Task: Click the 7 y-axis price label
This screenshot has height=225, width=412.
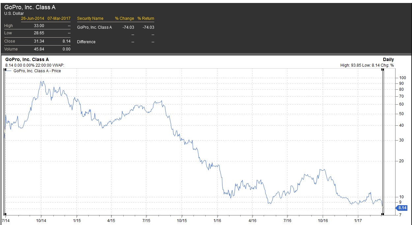Action: [400, 215]
